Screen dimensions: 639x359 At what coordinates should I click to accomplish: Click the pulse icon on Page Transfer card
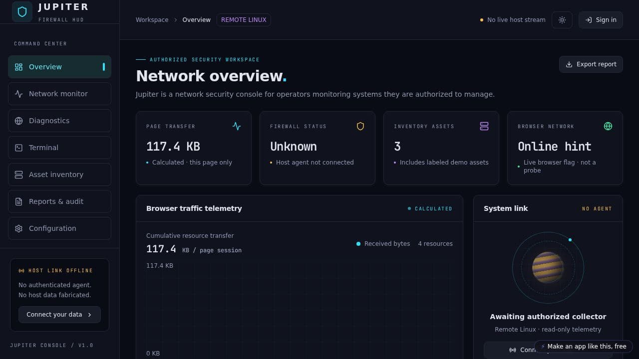(237, 126)
